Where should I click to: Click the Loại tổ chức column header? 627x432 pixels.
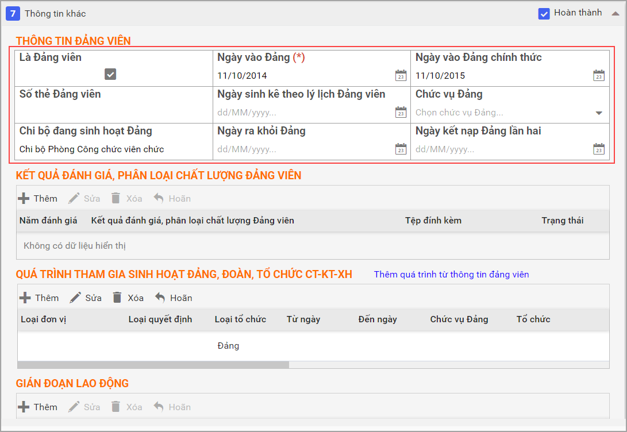pyautogui.click(x=240, y=319)
